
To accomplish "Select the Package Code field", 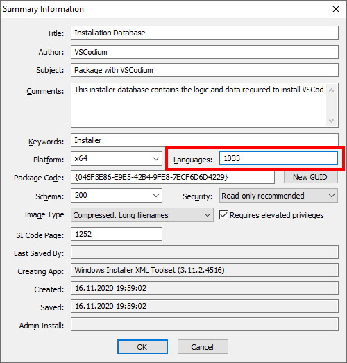I will tap(173, 177).
